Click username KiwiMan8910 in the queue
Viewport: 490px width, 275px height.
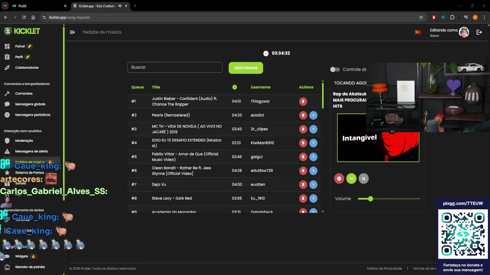pyautogui.click(x=262, y=143)
